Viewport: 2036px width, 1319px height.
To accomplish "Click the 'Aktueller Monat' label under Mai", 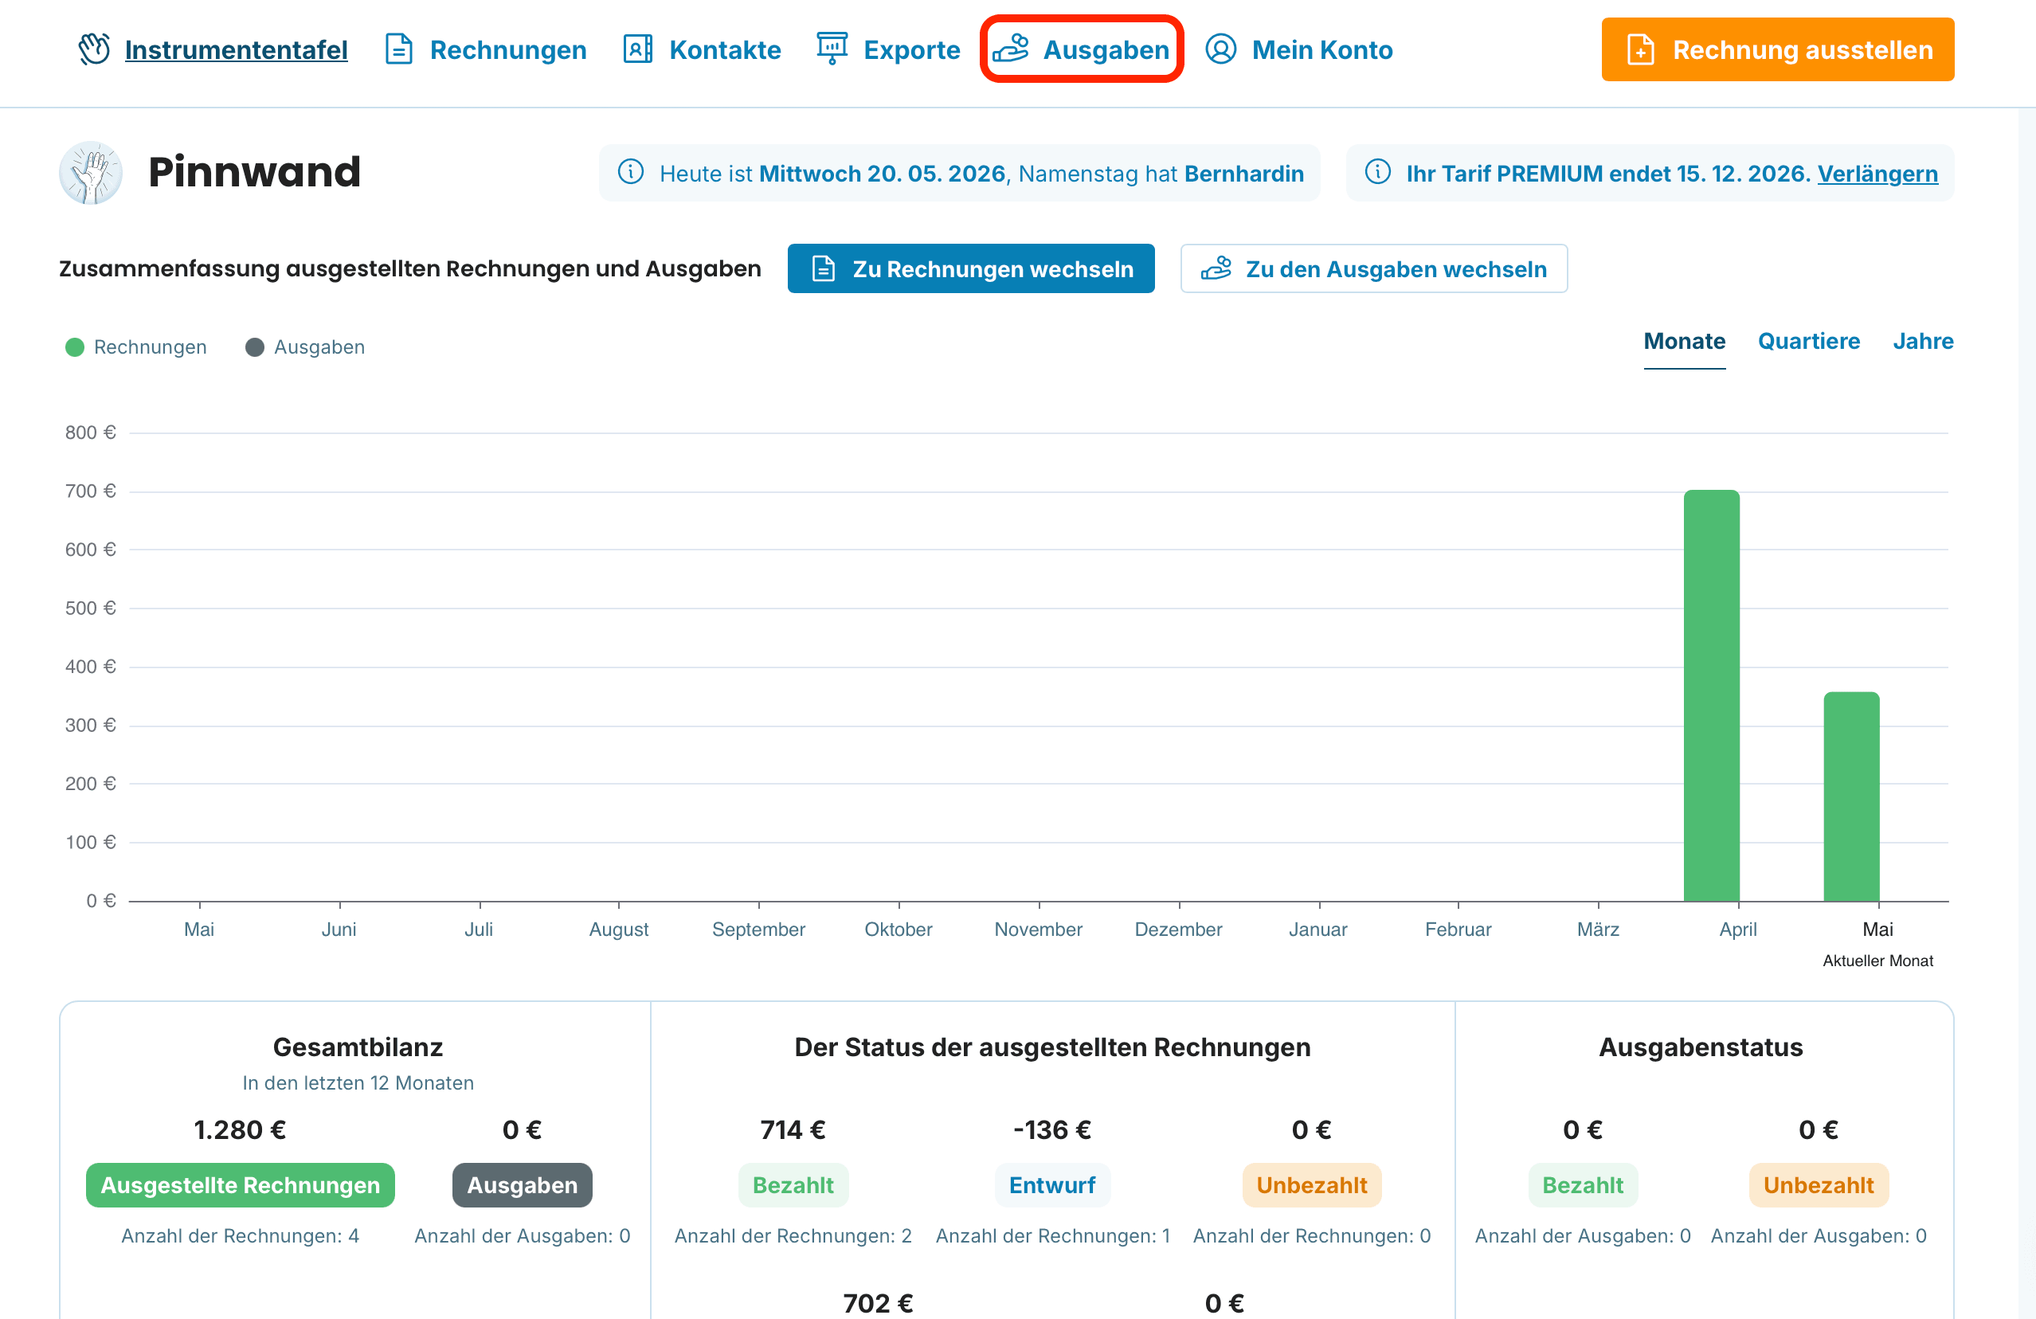I will tap(1877, 961).
